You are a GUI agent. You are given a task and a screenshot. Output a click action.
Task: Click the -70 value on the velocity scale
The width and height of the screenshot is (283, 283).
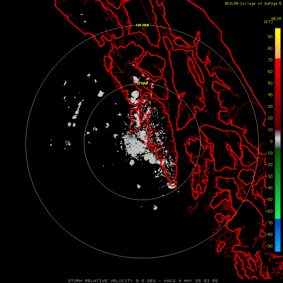(269, 223)
